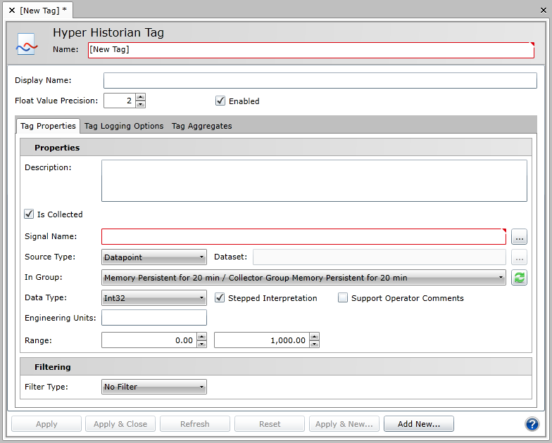552x443 pixels.
Task: Expand the Data Type Int32 dropdown
Action: (x=154, y=298)
